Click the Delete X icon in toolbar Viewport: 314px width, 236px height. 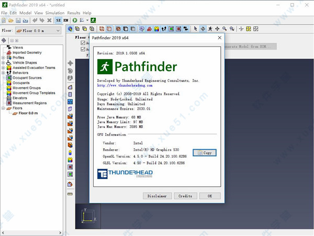coord(49,20)
